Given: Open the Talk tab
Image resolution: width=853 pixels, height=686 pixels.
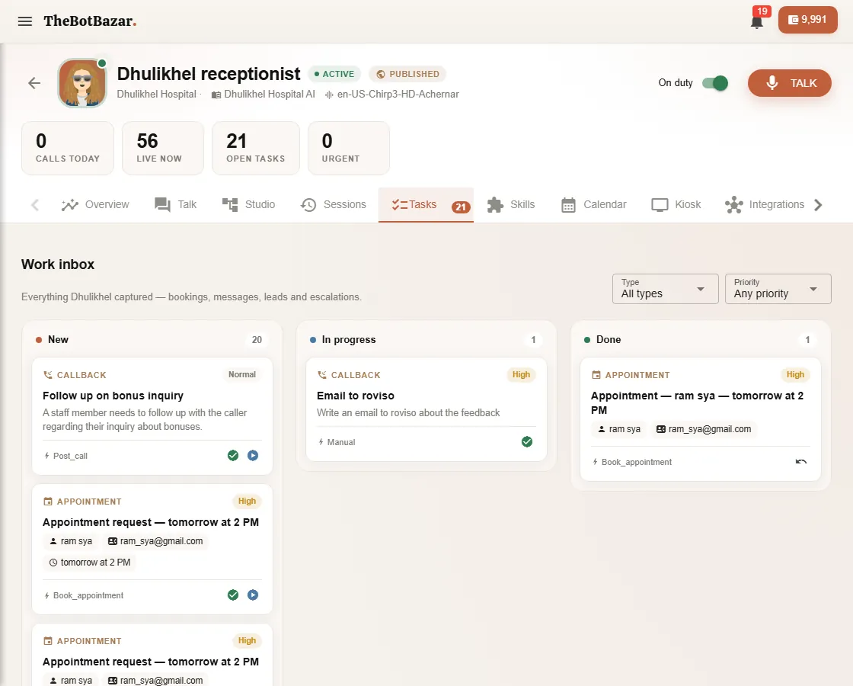Looking at the screenshot, I should pos(176,205).
